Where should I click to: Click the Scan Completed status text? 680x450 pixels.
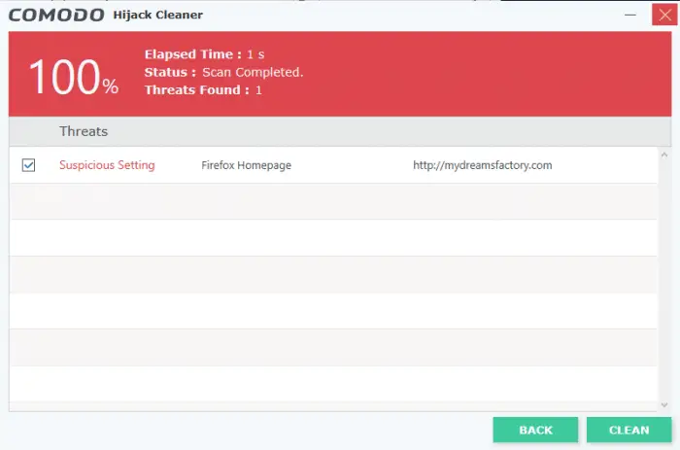pyautogui.click(x=253, y=72)
